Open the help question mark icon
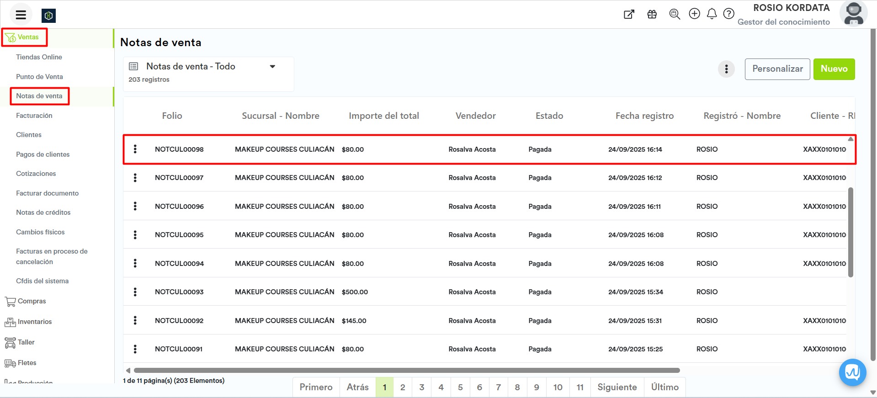This screenshot has height=398, width=877. pyautogui.click(x=729, y=14)
